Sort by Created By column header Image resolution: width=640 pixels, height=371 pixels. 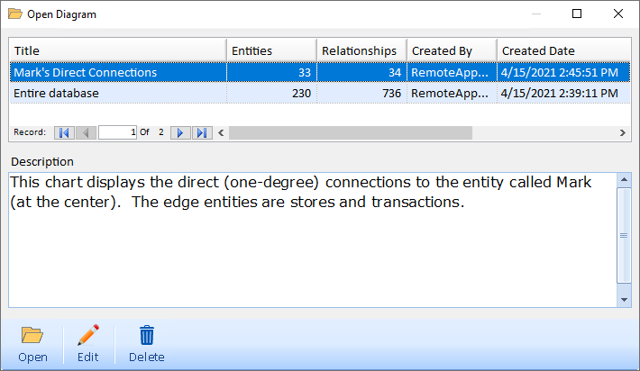click(x=451, y=50)
